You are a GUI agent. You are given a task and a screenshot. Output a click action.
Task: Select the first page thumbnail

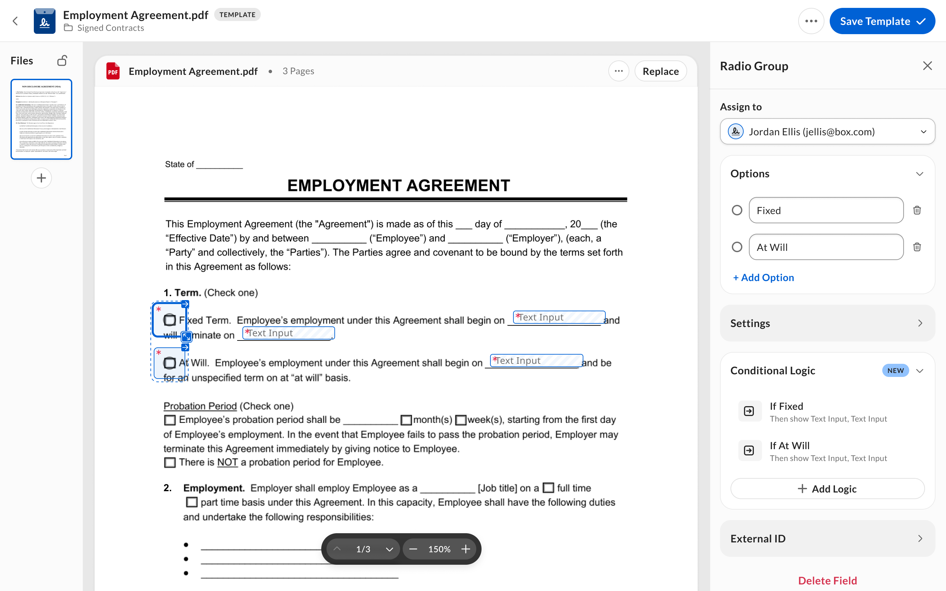41,119
